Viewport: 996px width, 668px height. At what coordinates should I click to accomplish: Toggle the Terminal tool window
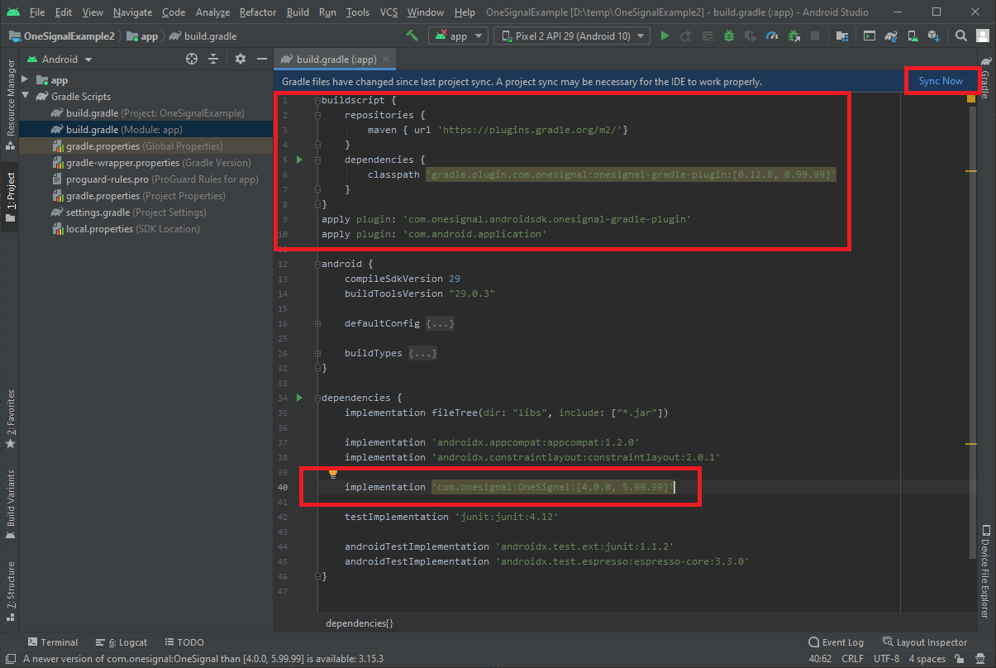tap(52, 642)
